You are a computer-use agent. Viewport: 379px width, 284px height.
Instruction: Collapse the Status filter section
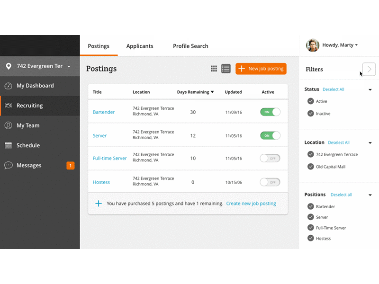(x=370, y=89)
